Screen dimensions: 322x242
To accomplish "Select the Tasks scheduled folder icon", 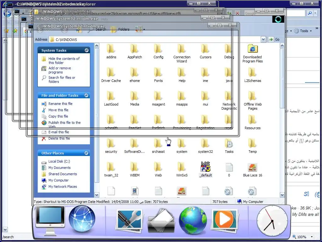I will 229,146.
